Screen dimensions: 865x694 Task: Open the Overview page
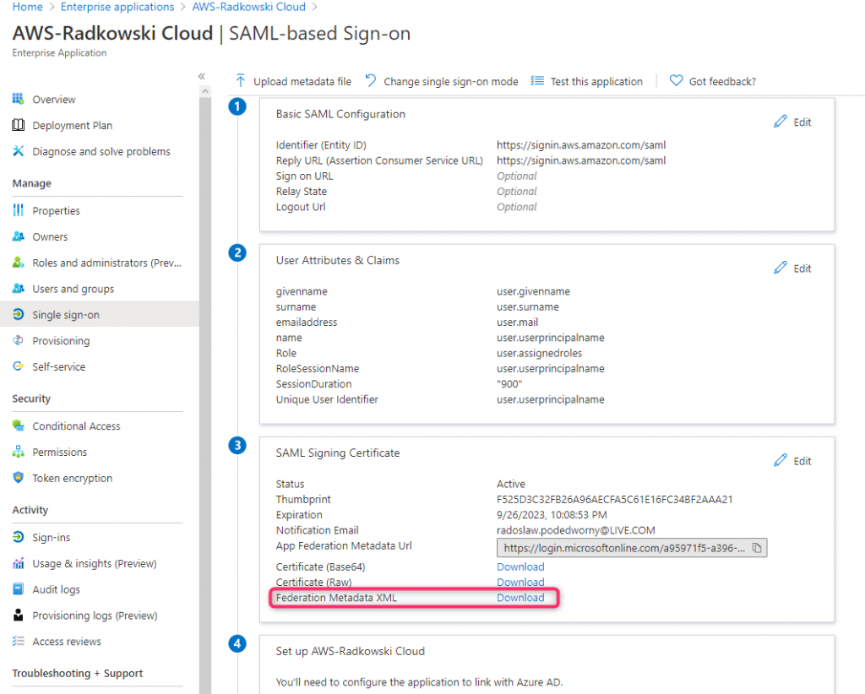[54, 100]
